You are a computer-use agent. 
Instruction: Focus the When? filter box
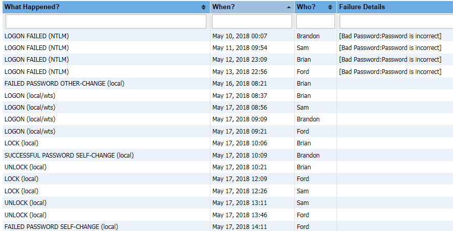click(252, 21)
